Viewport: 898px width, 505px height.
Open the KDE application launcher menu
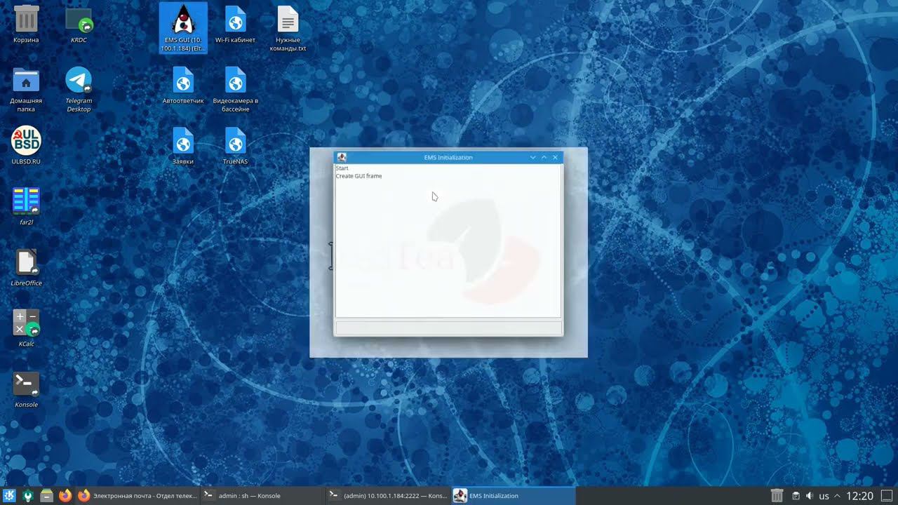tap(9, 496)
